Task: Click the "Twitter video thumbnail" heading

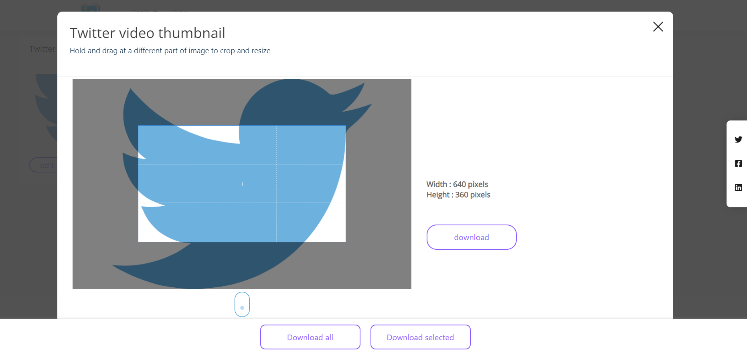Action: 148,33
